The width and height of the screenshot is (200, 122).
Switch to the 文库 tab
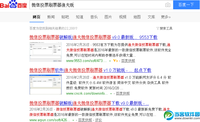[151, 17]
